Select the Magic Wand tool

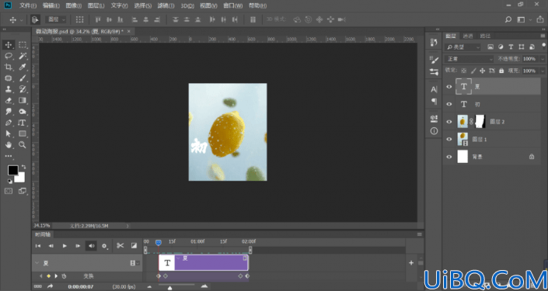click(x=23, y=56)
